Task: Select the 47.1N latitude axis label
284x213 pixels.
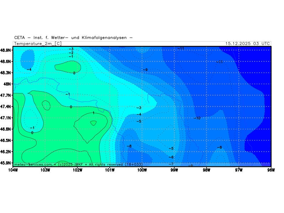Action: pyautogui.click(x=6, y=118)
